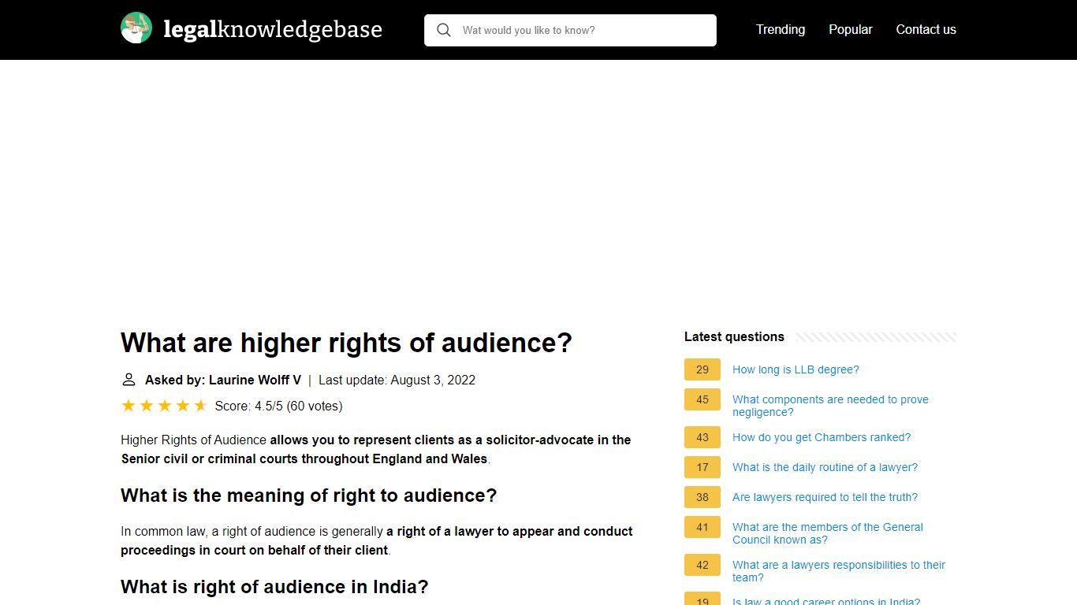This screenshot has height=605, width=1077.
Task: Click the yellow 41 badge
Action: pyautogui.click(x=702, y=527)
